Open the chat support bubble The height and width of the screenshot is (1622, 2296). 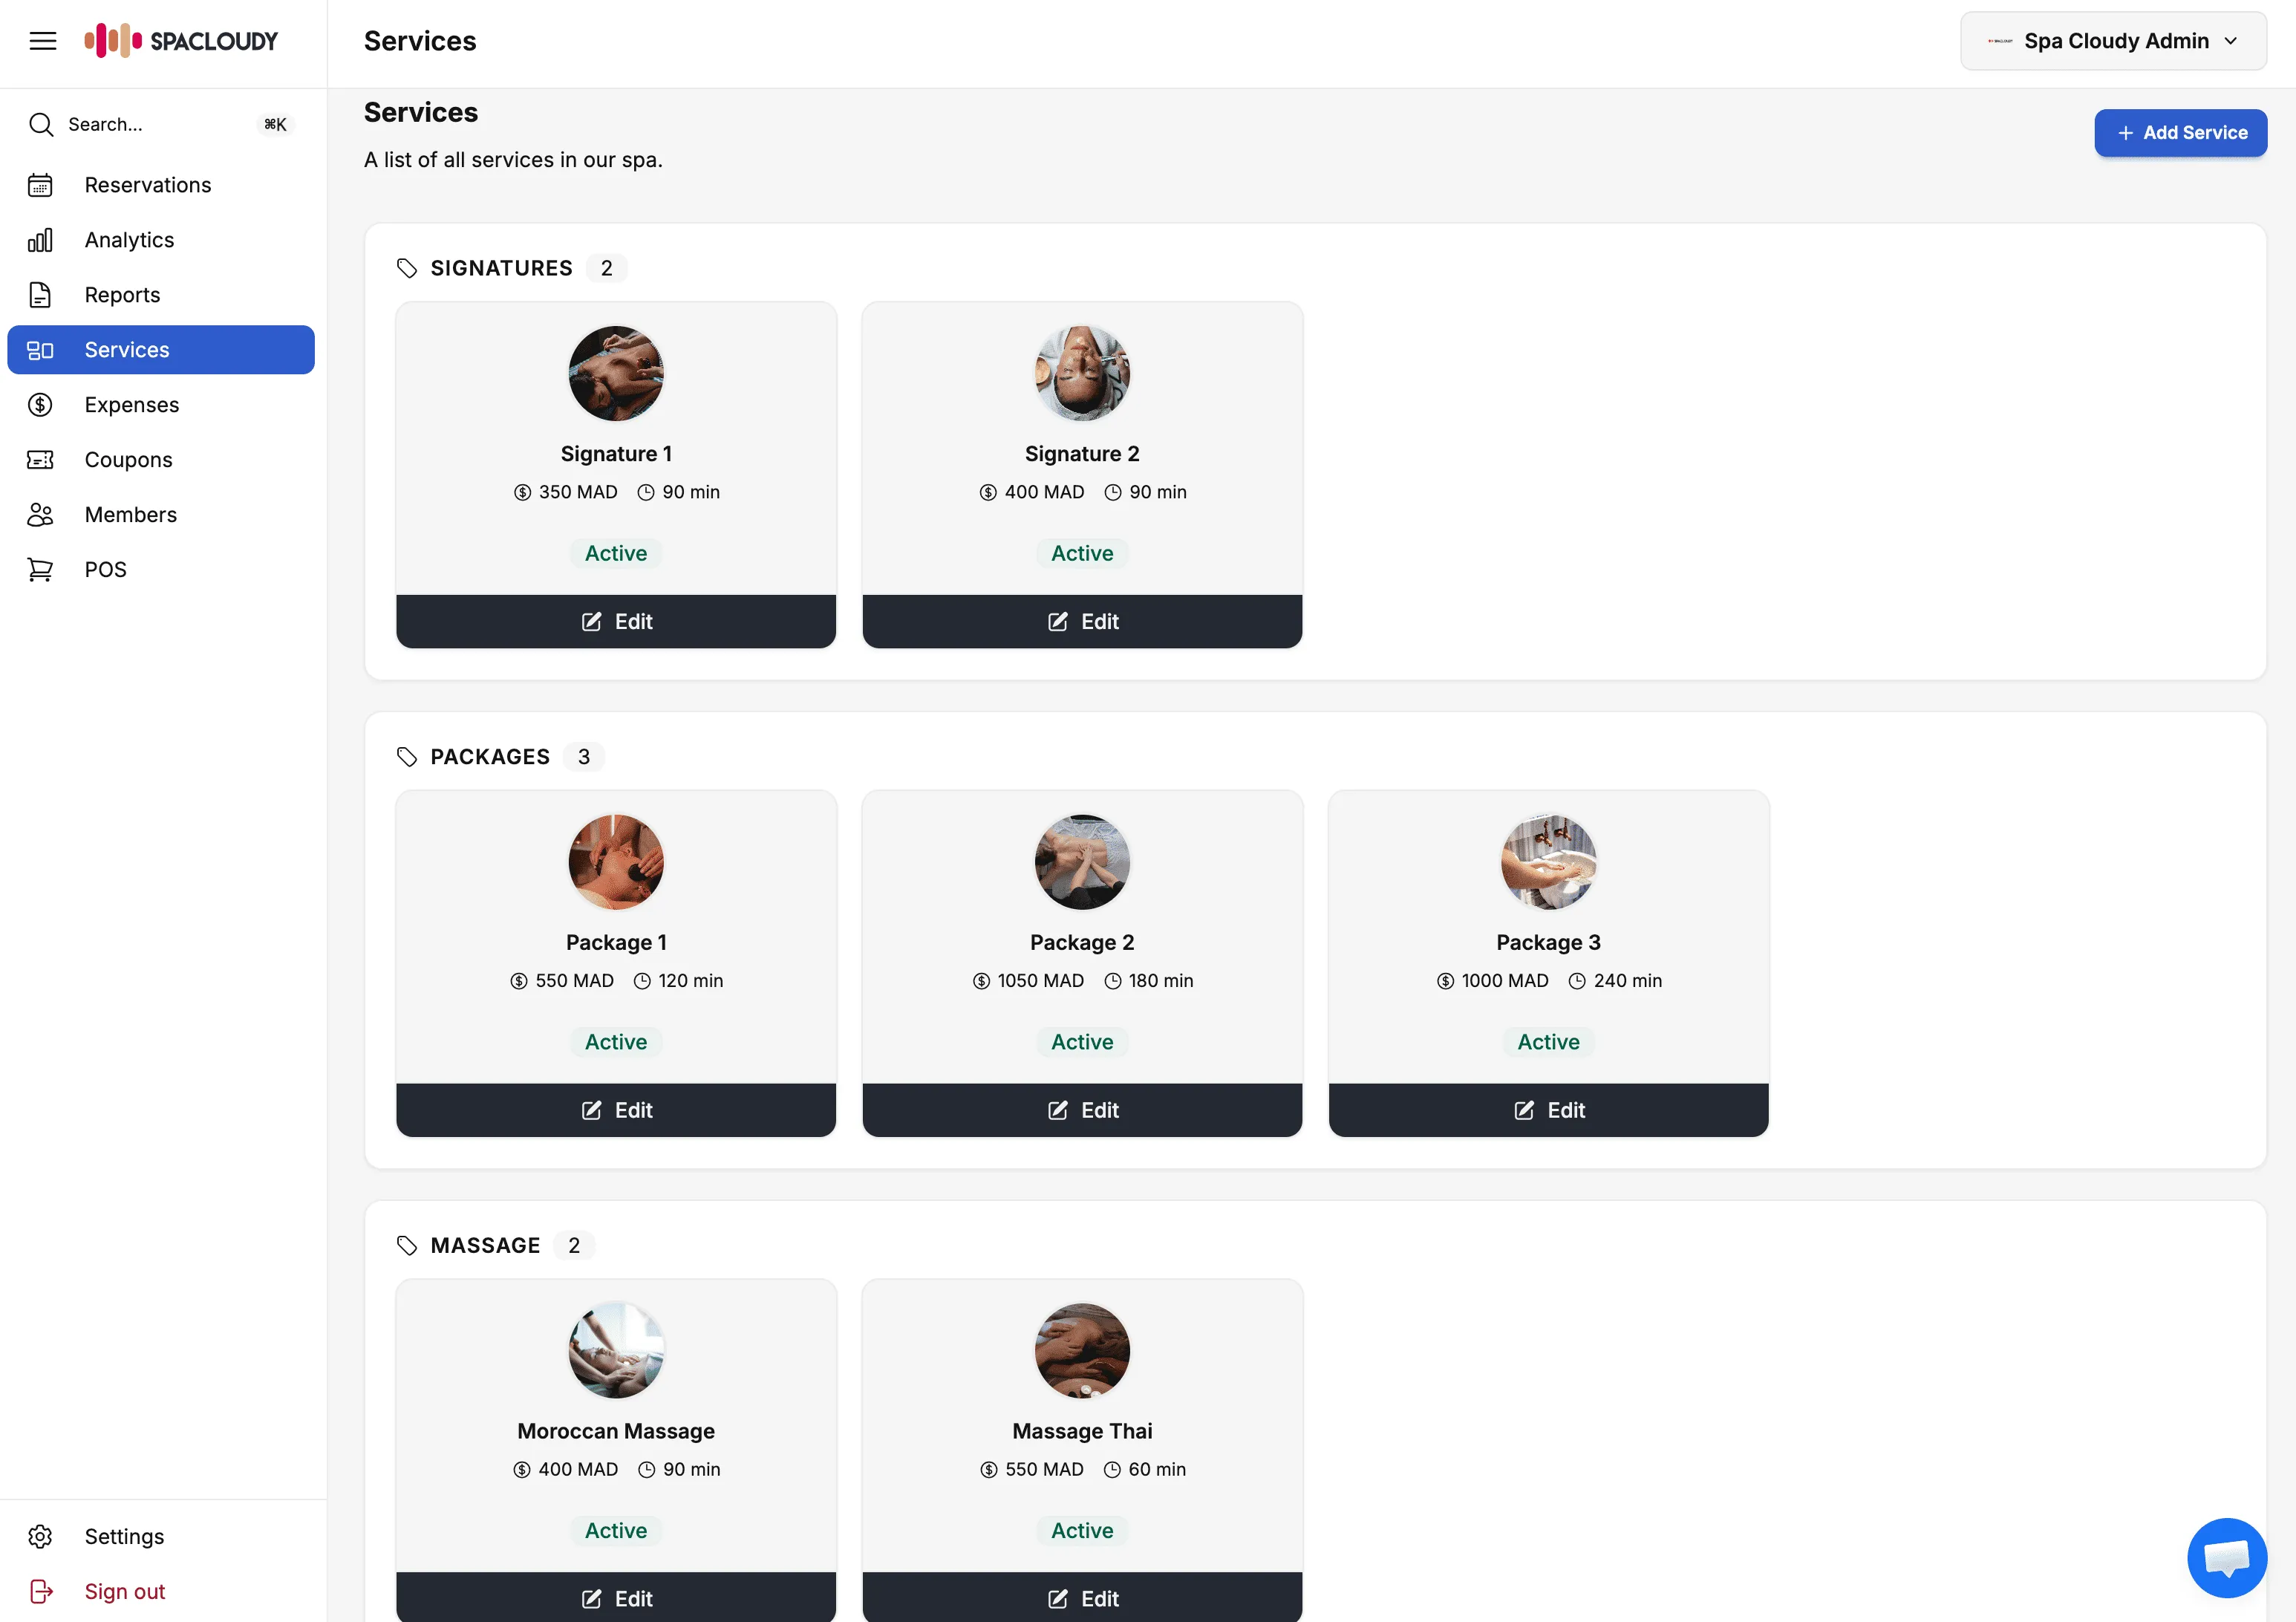tap(2227, 1558)
